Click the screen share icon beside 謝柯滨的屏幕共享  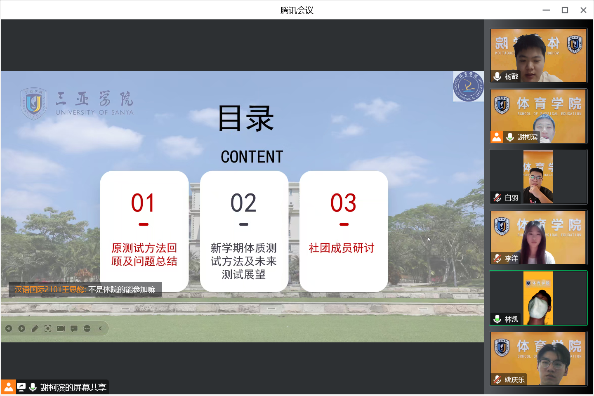point(21,387)
